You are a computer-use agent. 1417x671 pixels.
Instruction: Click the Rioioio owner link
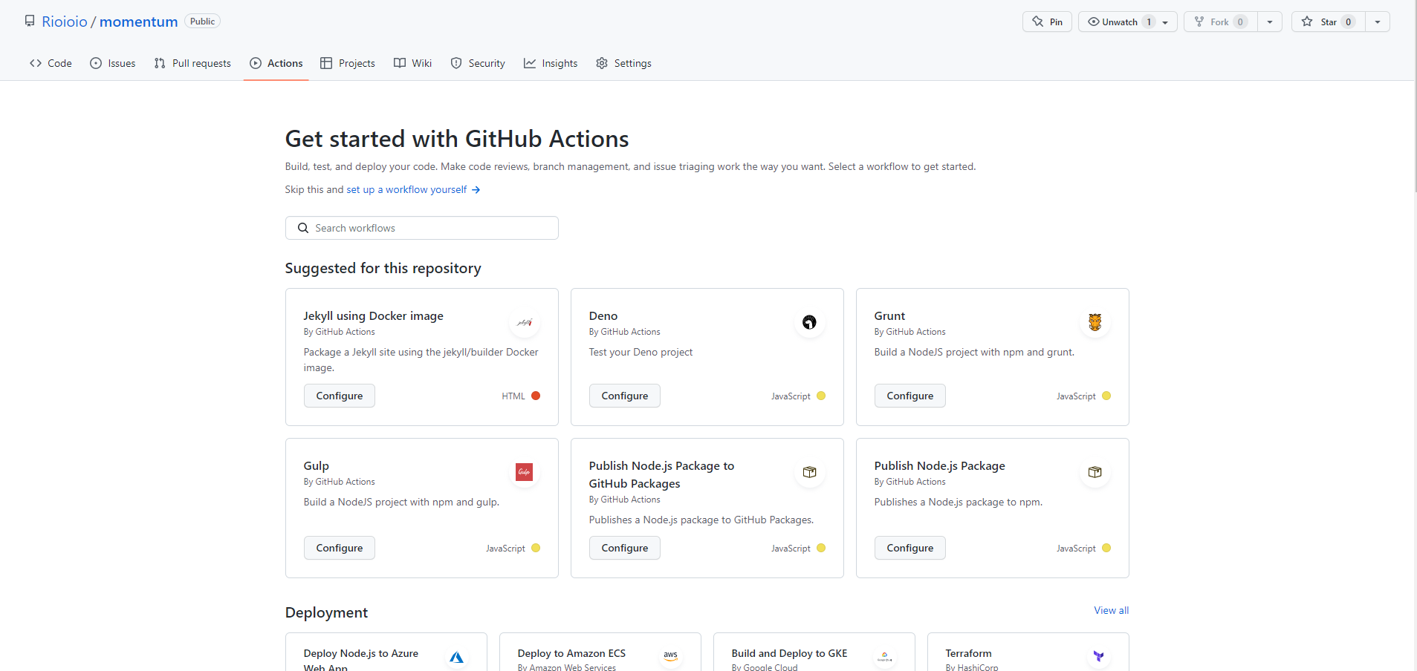[x=65, y=22]
